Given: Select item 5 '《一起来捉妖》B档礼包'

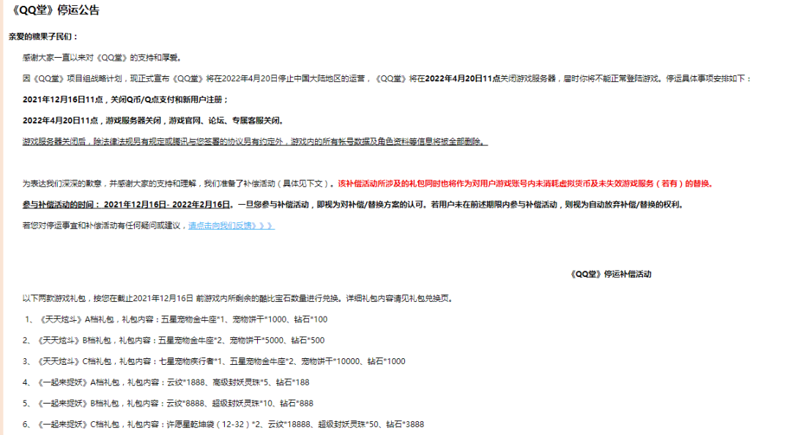Looking at the screenshot, I should click(x=168, y=404).
